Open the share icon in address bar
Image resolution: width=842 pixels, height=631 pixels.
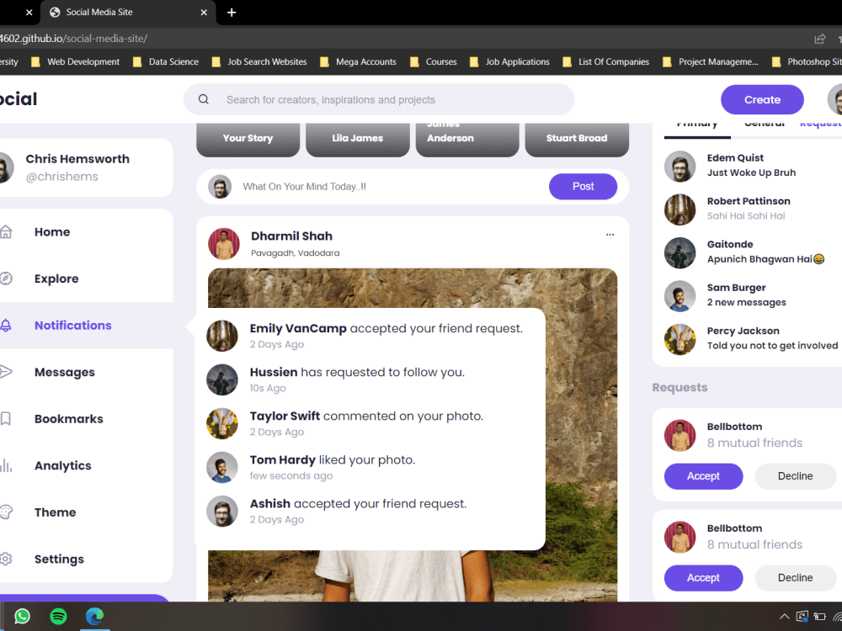tap(819, 39)
